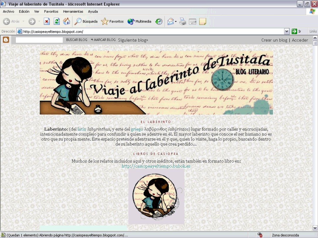
Task: Click the Forward arrow button
Action: [32, 21]
